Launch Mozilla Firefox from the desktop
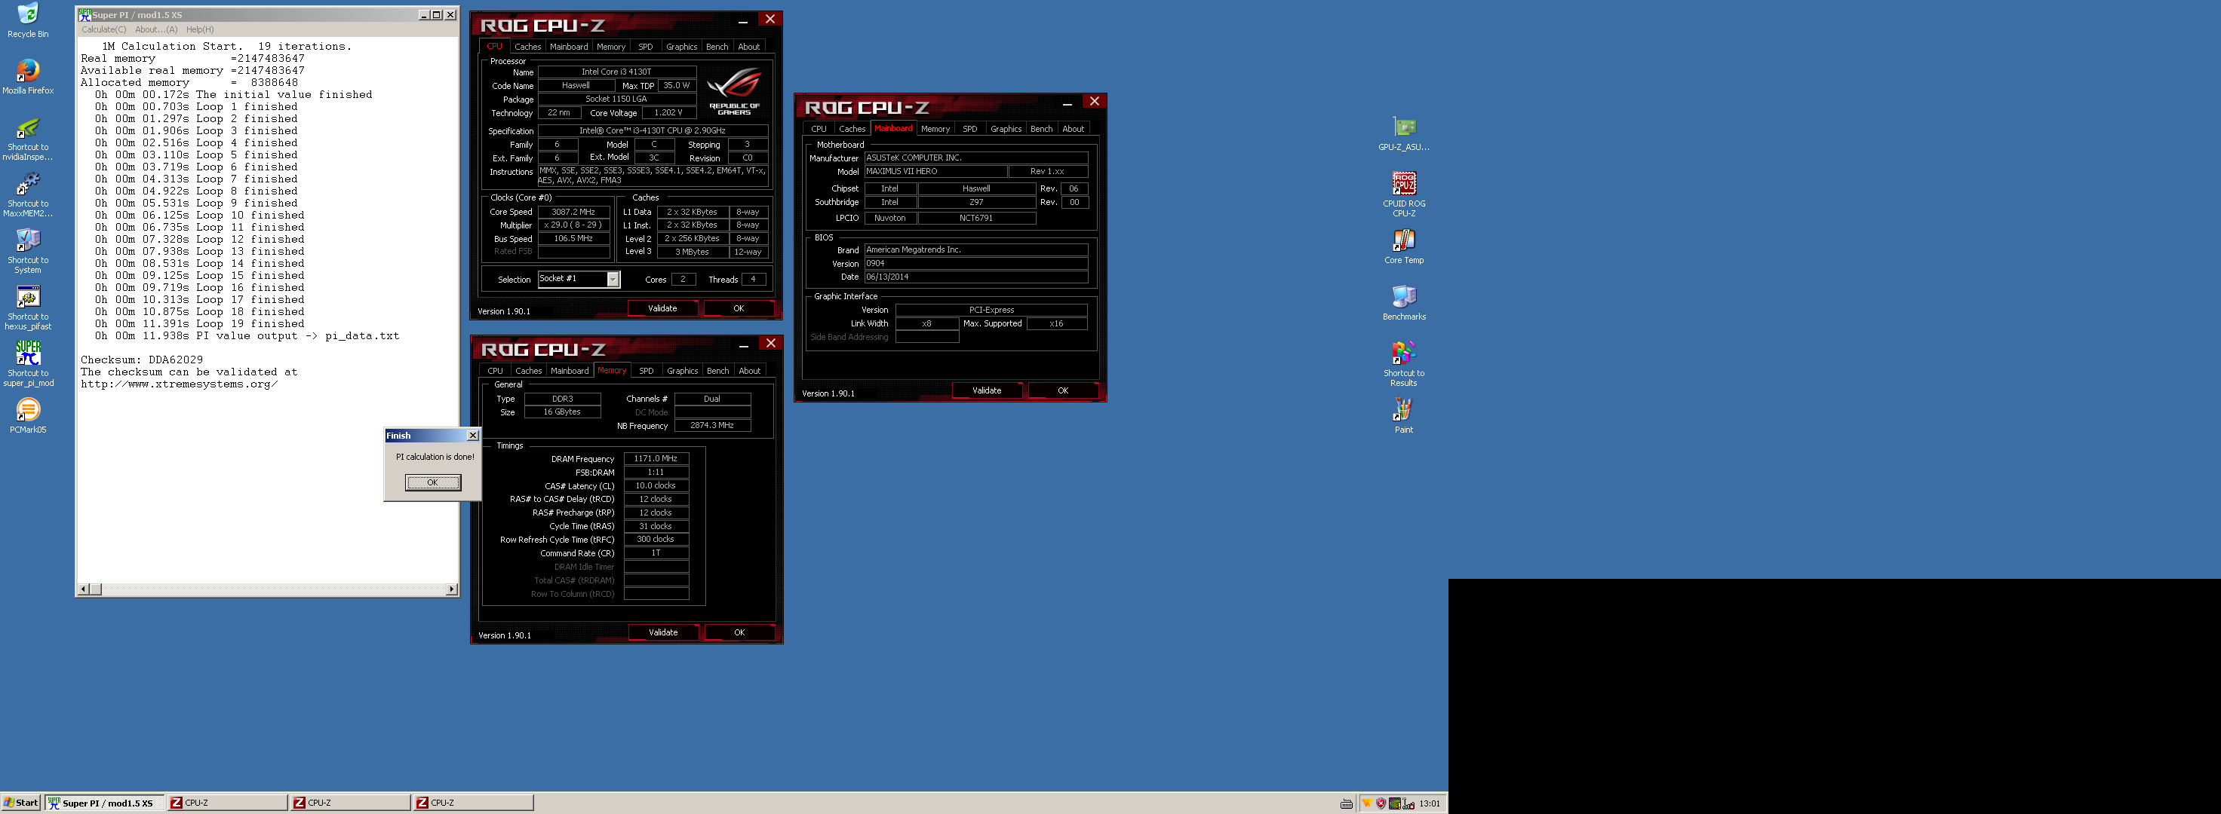The width and height of the screenshot is (2221, 814). [28, 77]
